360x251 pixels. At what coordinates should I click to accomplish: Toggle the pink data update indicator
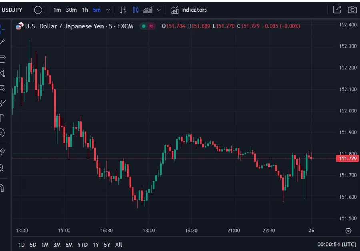coord(151,26)
